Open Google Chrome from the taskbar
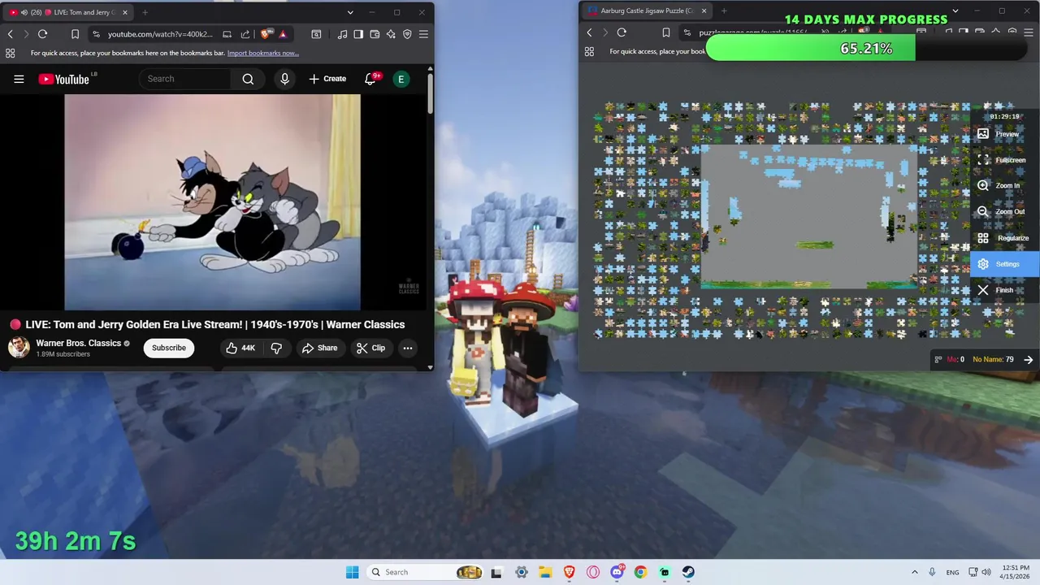The height and width of the screenshot is (585, 1040). pyautogui.click(x=641, y=572)
